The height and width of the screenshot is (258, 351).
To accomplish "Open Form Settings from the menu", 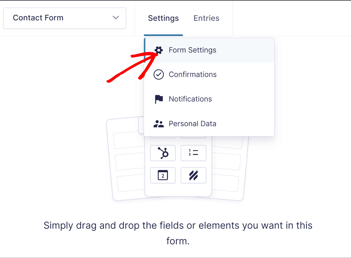I will pos(193,50).
